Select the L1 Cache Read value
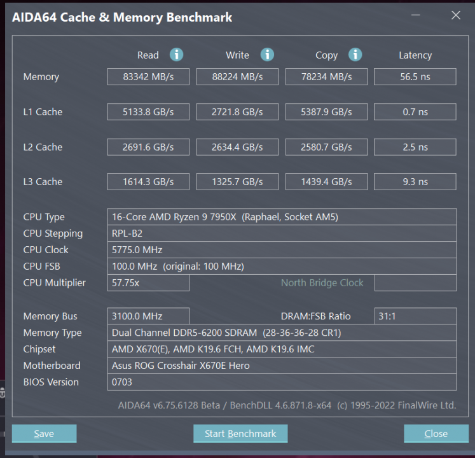The height and width of the screenshot is (458, 475). tap(148, 112)
